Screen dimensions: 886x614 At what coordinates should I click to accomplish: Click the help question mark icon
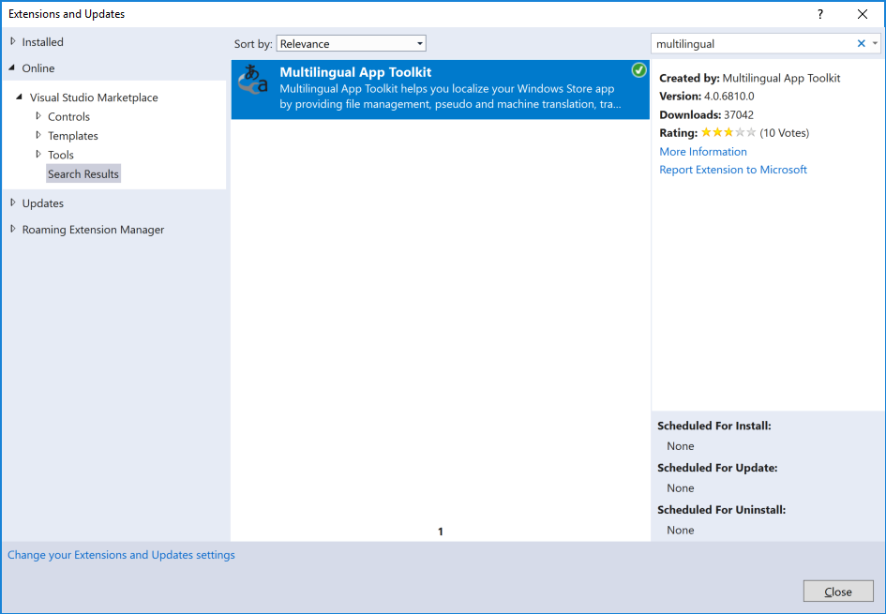coord(820,14)
